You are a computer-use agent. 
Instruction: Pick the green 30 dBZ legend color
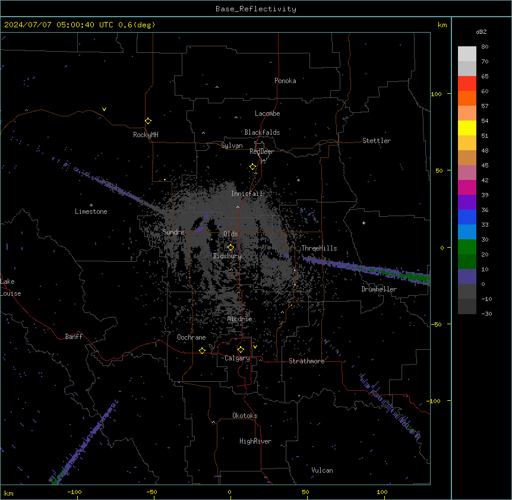(467, 247)
